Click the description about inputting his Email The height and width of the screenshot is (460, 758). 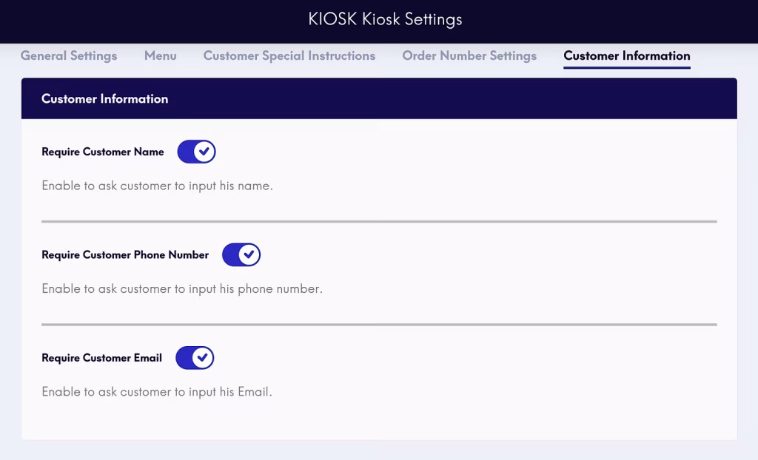pos(157,392)
